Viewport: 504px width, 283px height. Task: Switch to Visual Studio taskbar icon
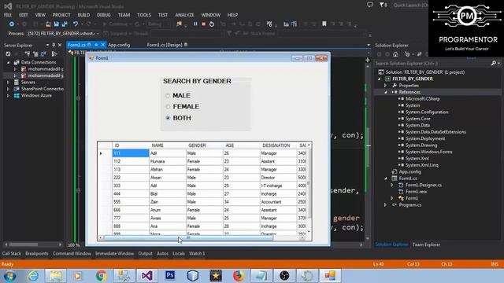[x=147, y=276]
